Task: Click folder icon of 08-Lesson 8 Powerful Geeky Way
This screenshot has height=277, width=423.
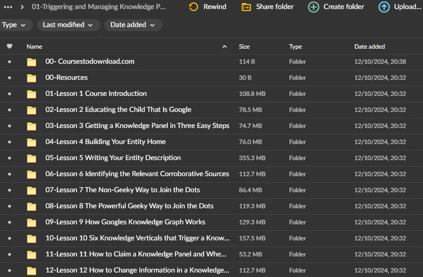Action: (32, 207)
